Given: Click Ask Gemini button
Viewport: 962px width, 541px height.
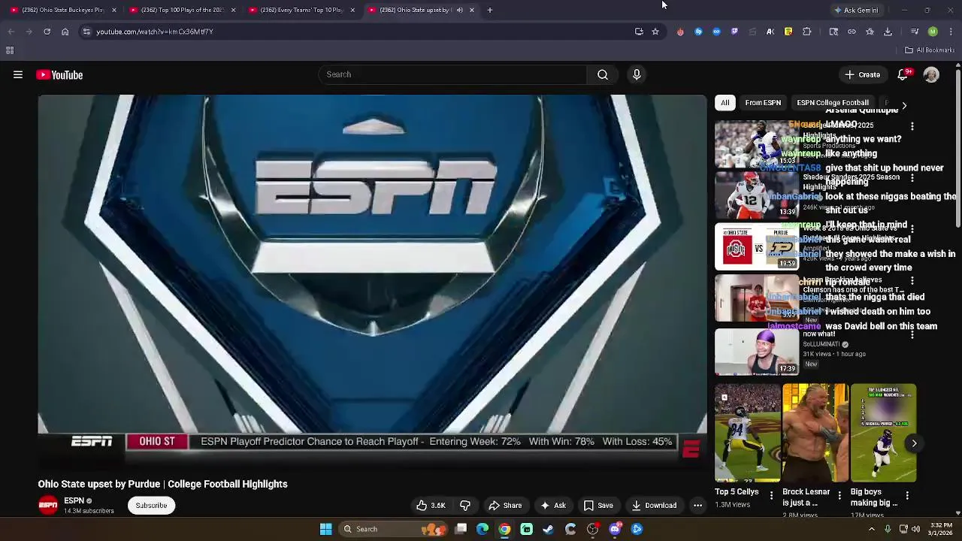Looking at the screenshot, I should [x=855, y=10].
